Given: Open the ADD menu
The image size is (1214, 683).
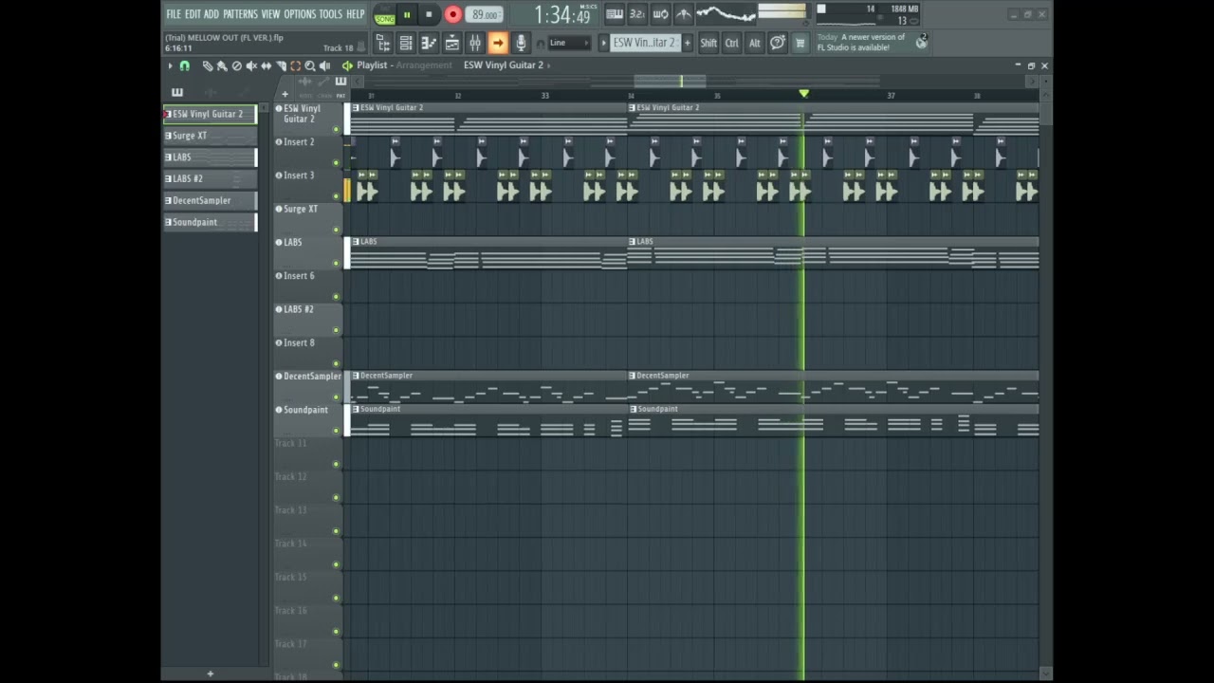Looking at the screenshot, I should 212,14.
